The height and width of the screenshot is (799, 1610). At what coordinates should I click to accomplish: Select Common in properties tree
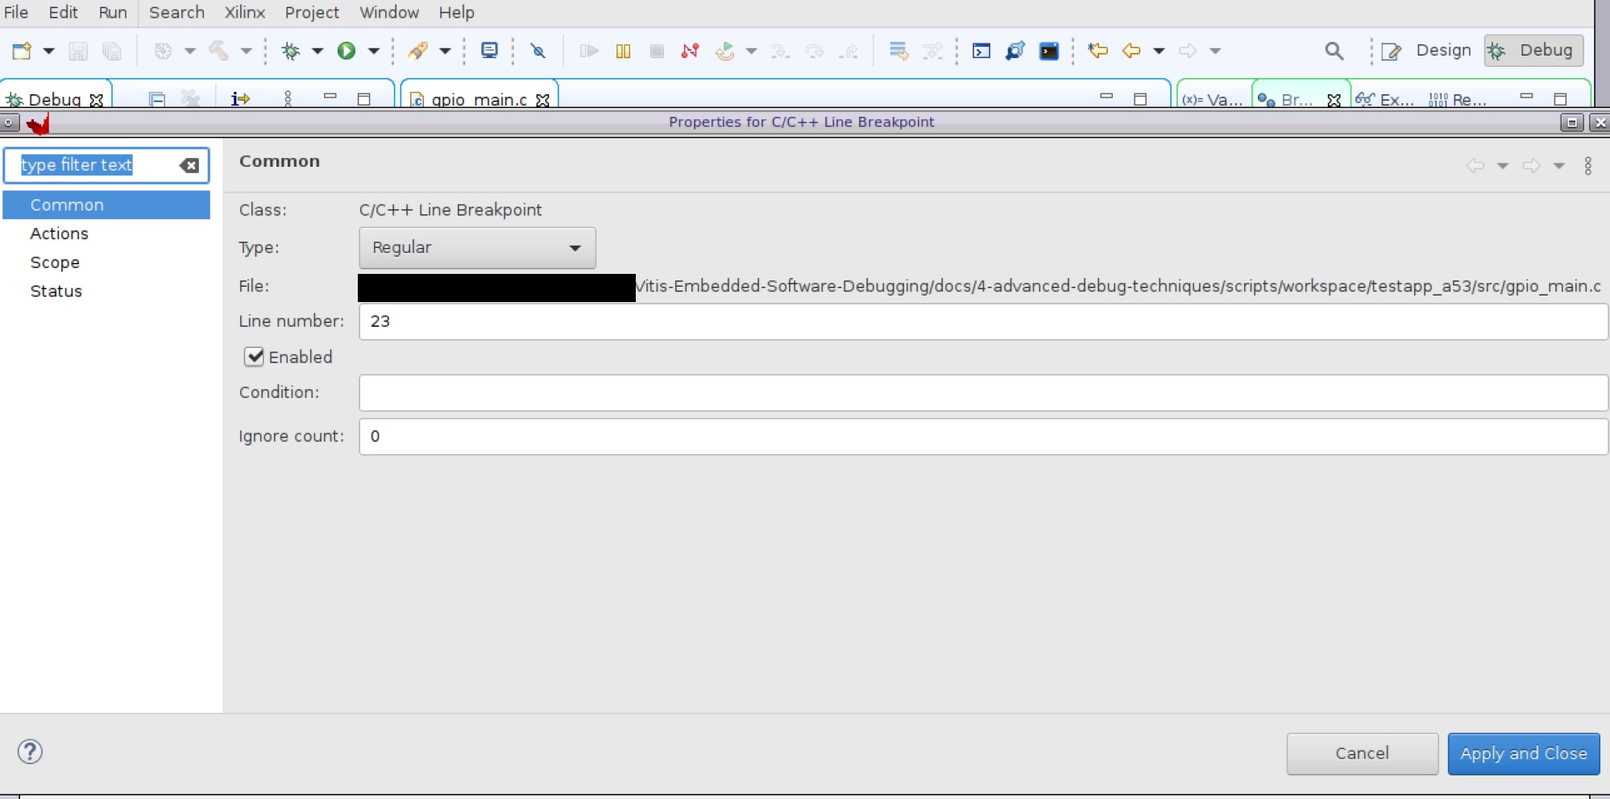106,205
